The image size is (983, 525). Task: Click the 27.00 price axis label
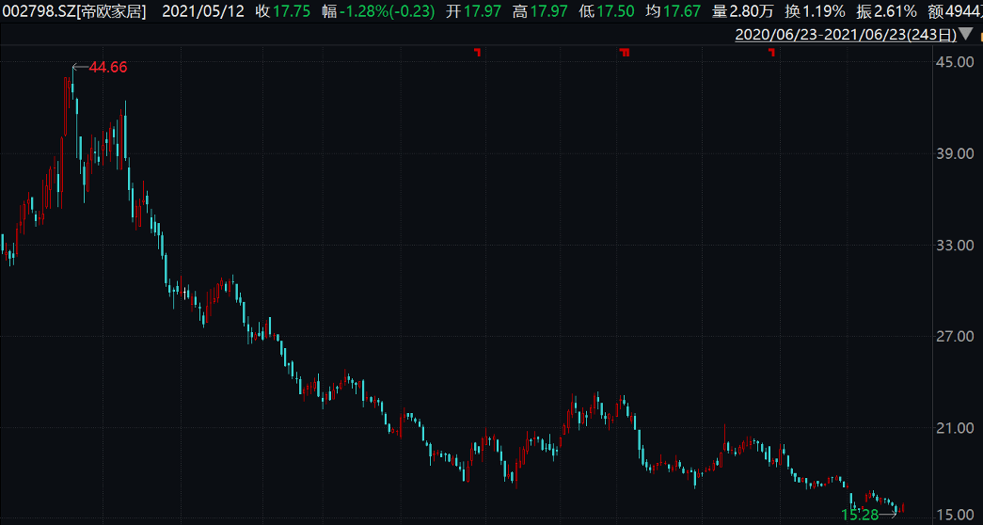coord(958,337)
